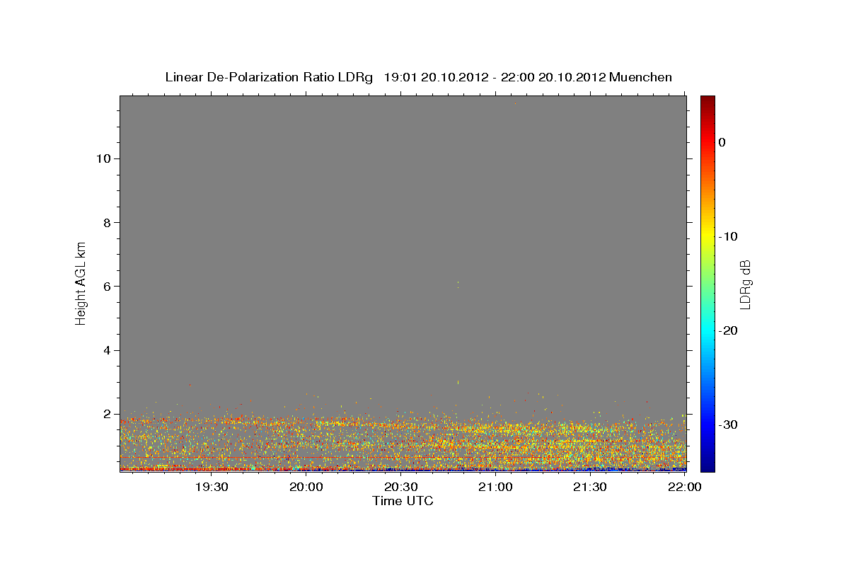The image size is (849, 566).
Task: Click the colorbar value -10 label
Action: click(x=729, y=236)
